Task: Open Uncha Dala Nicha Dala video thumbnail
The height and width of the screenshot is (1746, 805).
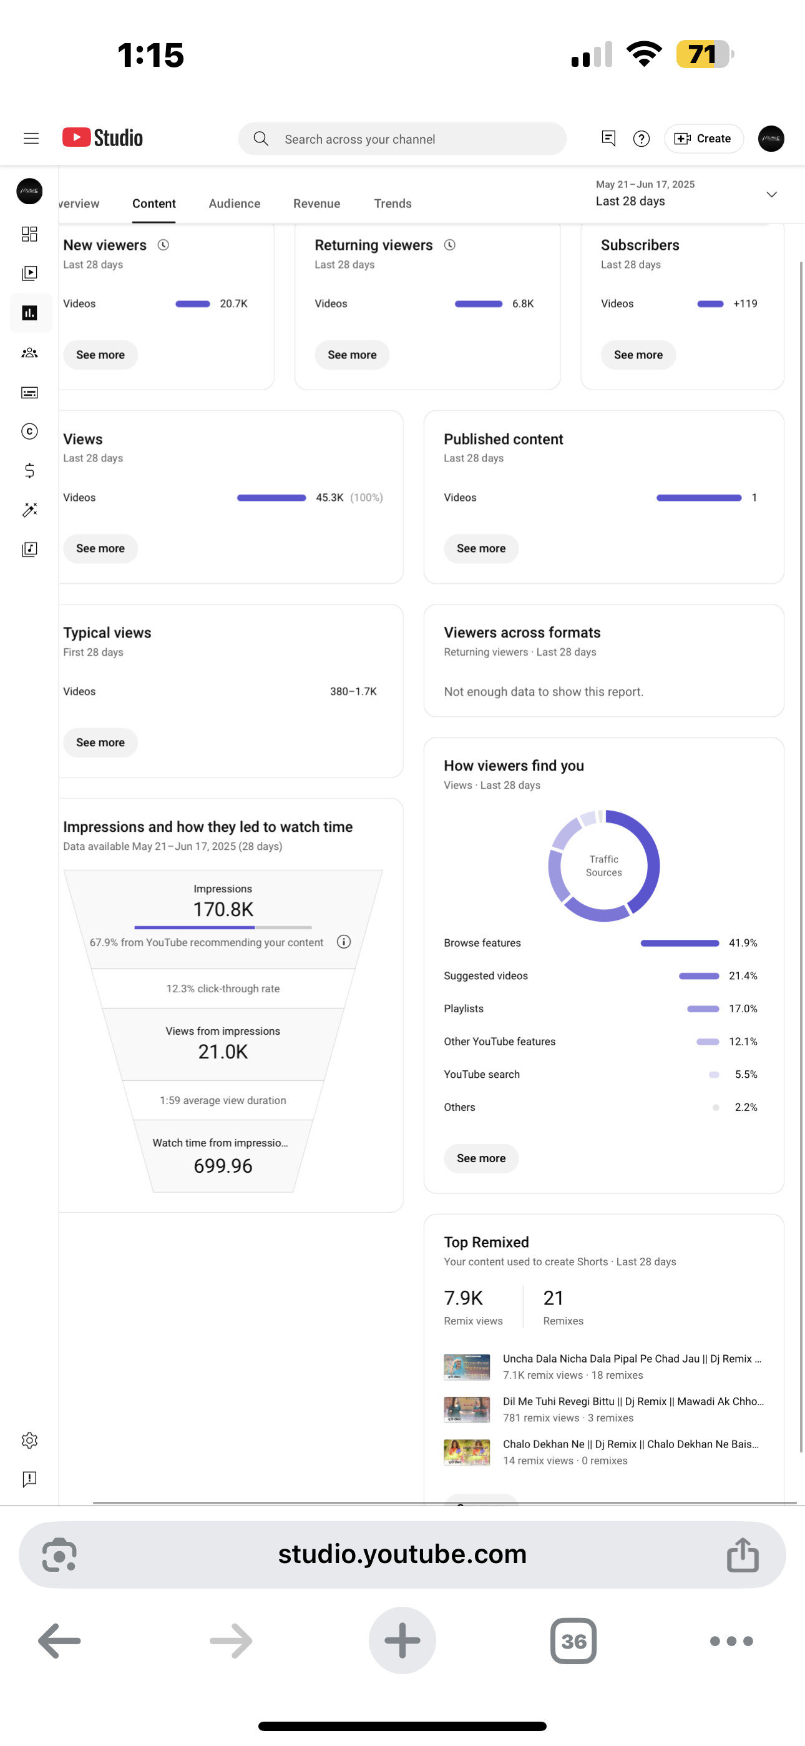Action: [x=466, y=1366]
